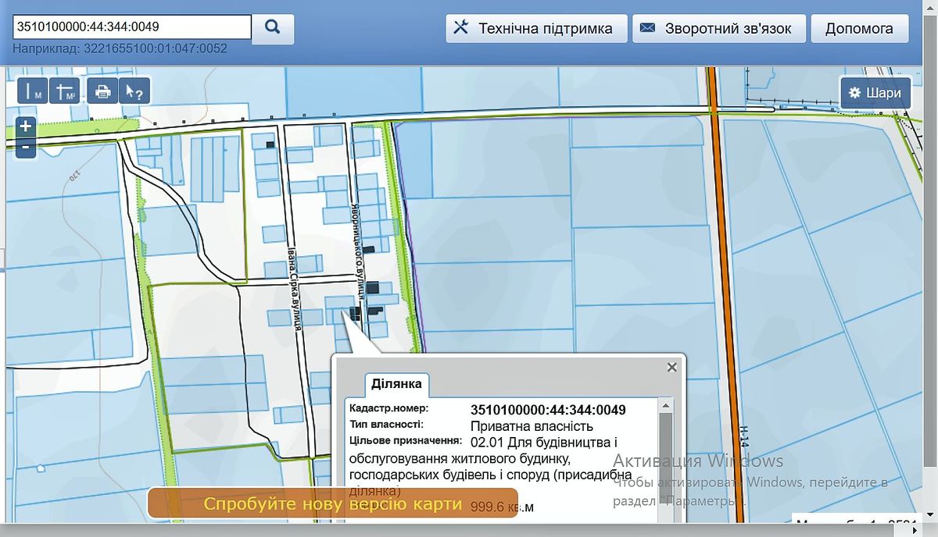
Task: Select the distance measurement tool
Action: pyautogui.click(x=33, y=91)
